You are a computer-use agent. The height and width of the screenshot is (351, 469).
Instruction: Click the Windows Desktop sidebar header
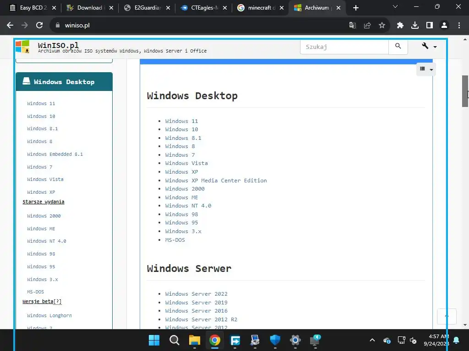click(x=64, y=82)
